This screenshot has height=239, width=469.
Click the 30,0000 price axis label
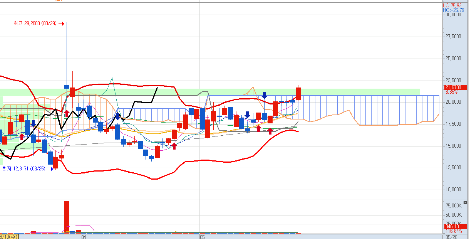[x=453, y=15]
